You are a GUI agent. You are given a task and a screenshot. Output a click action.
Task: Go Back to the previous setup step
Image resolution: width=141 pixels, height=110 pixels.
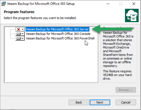pos(79,102)
